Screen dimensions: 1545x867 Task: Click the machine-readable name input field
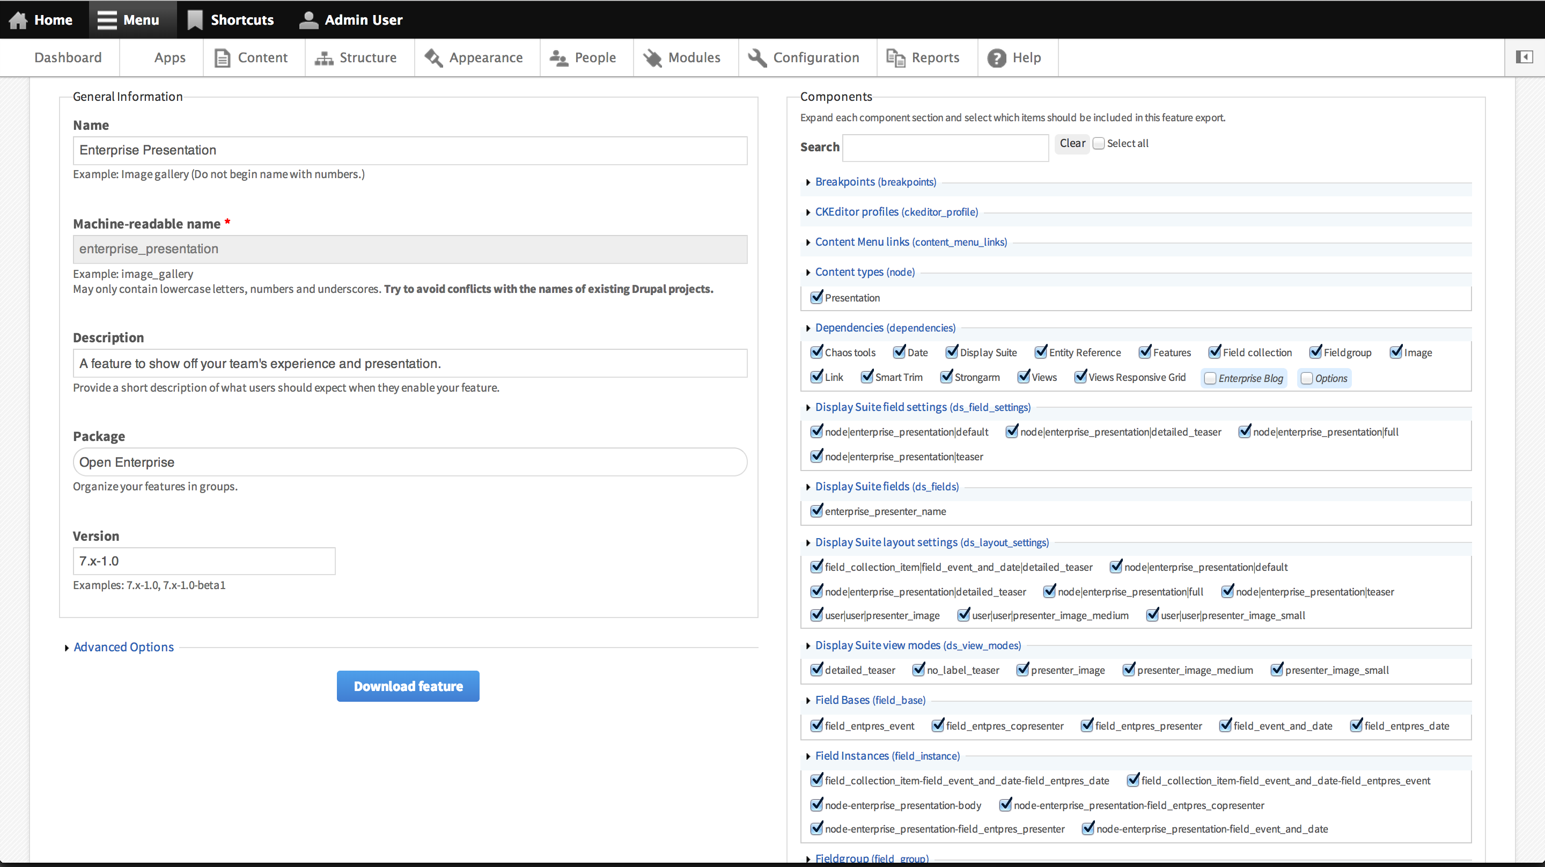point(409,248)
